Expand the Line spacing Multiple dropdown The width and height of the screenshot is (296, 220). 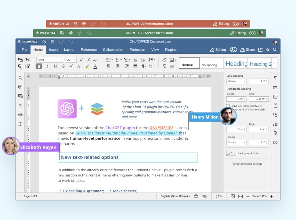click(236, 81)
